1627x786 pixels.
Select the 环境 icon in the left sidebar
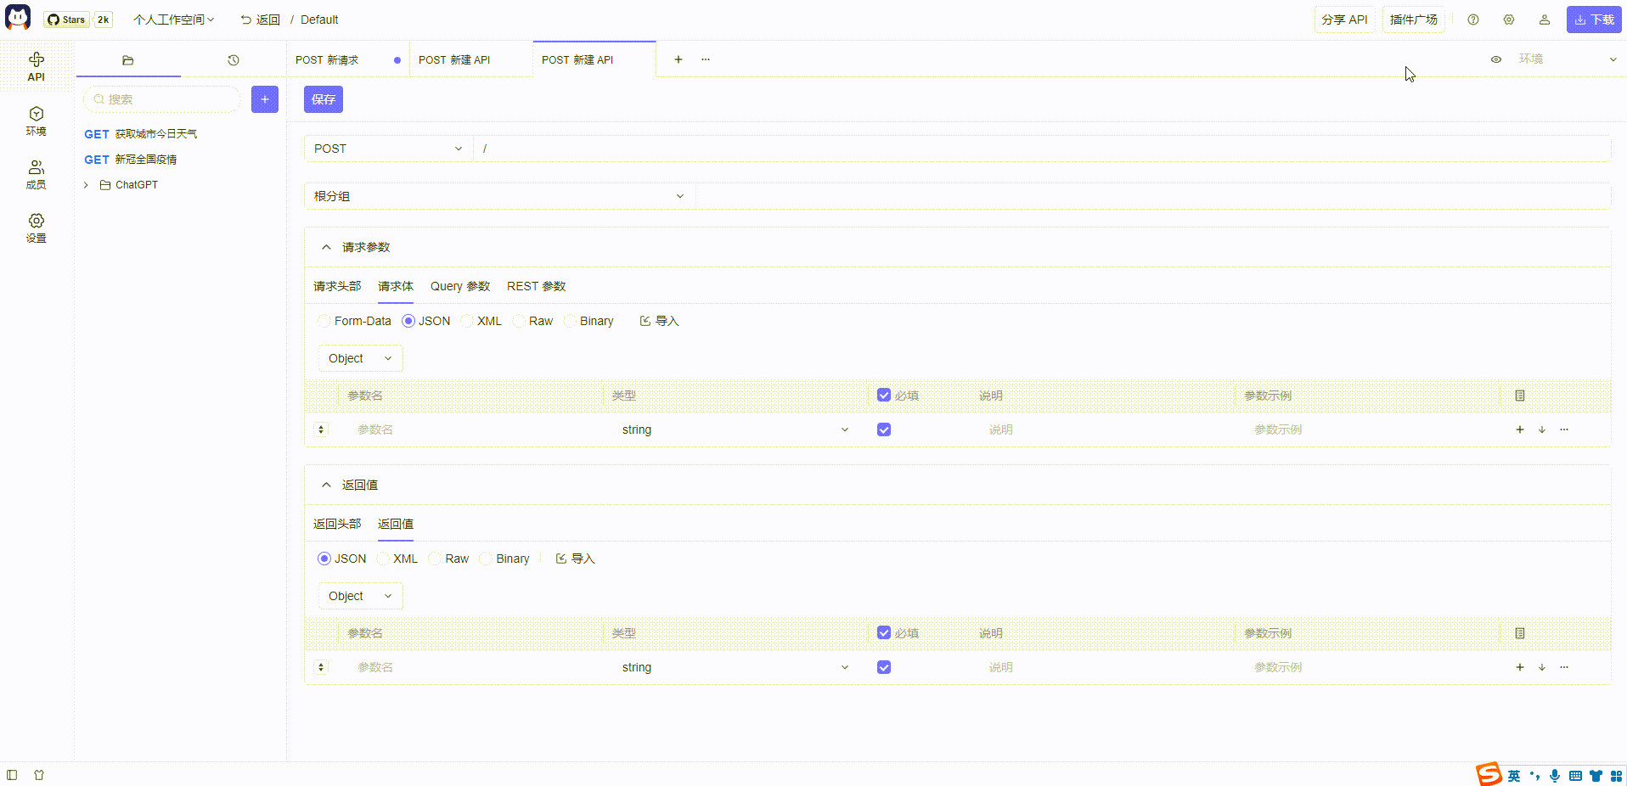tap(36, 120)
